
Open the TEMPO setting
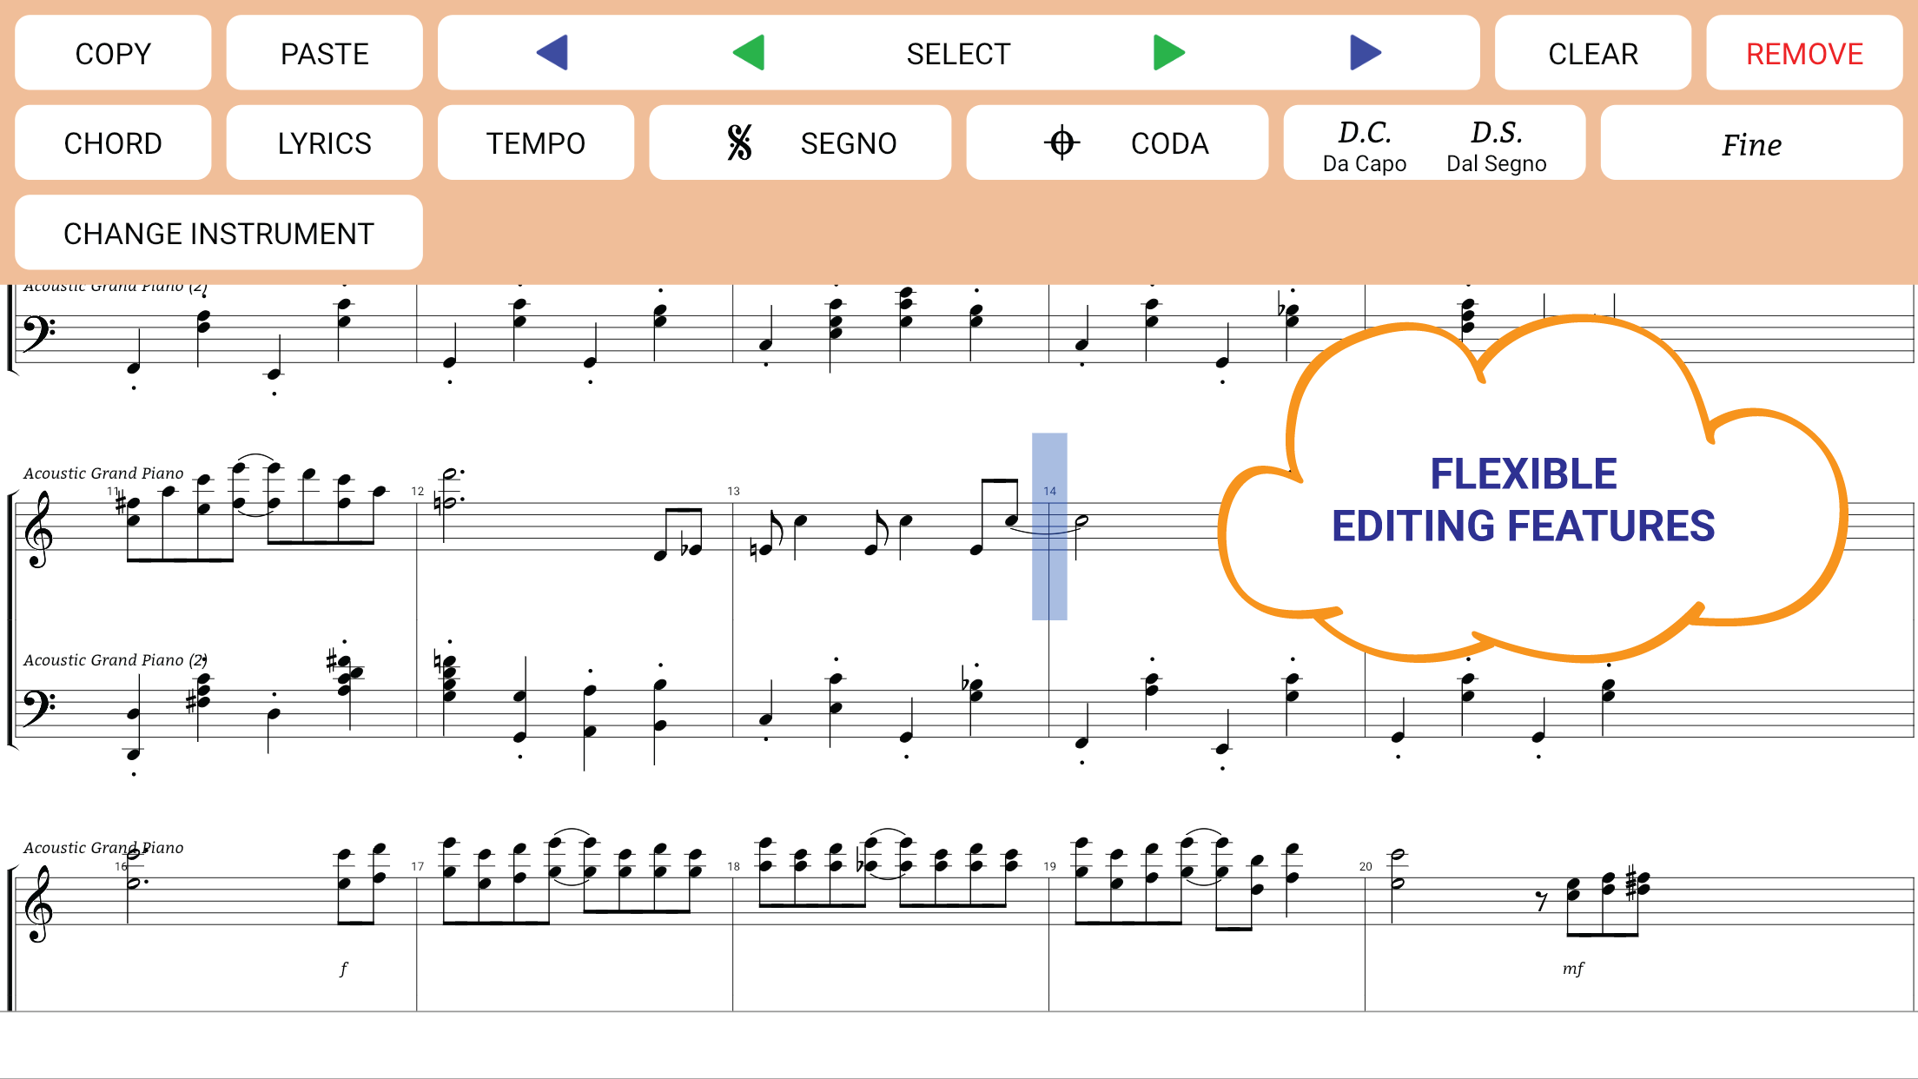[x=535, y=143]
